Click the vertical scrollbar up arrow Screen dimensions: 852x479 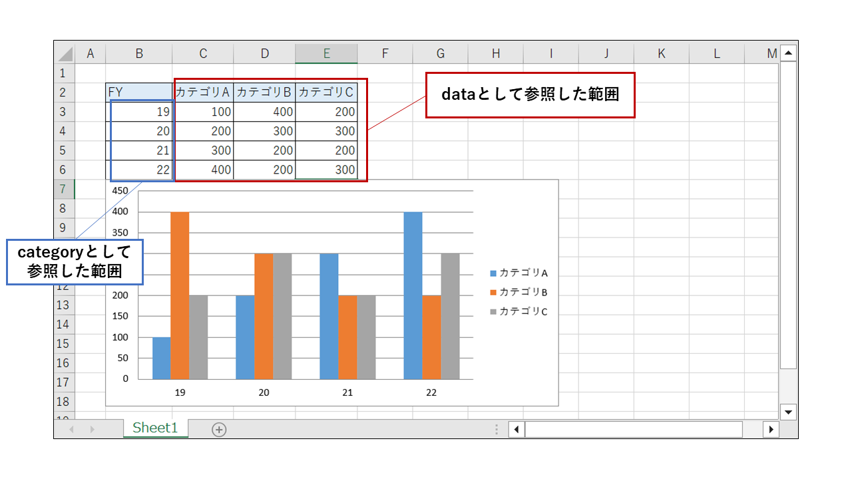click(787, 53)
